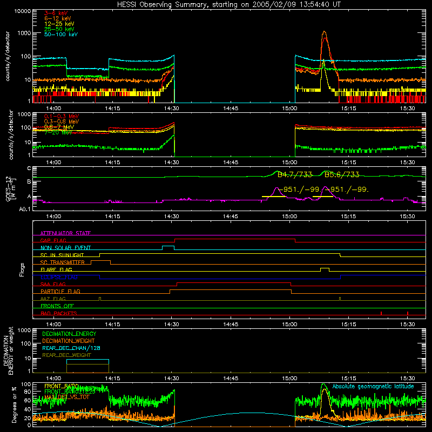Click the 14:15 tick label under the decimation panel
Image resolution: width=432 pixels, height=432 pixels.
[112, 379]
